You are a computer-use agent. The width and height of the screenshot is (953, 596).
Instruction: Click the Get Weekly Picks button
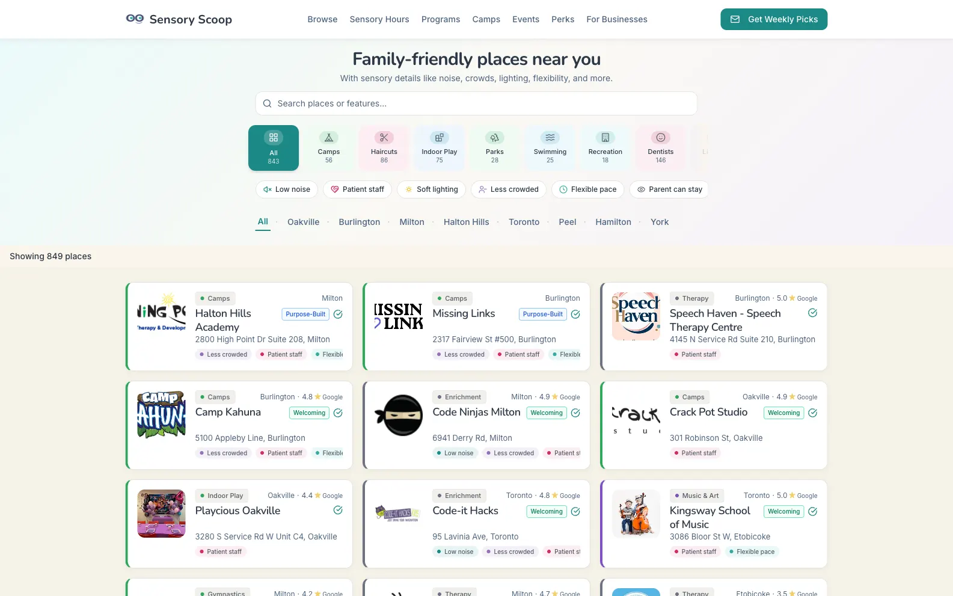click(x=774, y=19)
